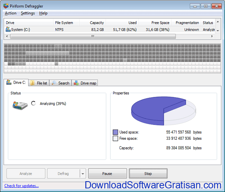Viewport: 225px width, 192px height.
Task: Click the Free space white color swatch
Action: 115,138
